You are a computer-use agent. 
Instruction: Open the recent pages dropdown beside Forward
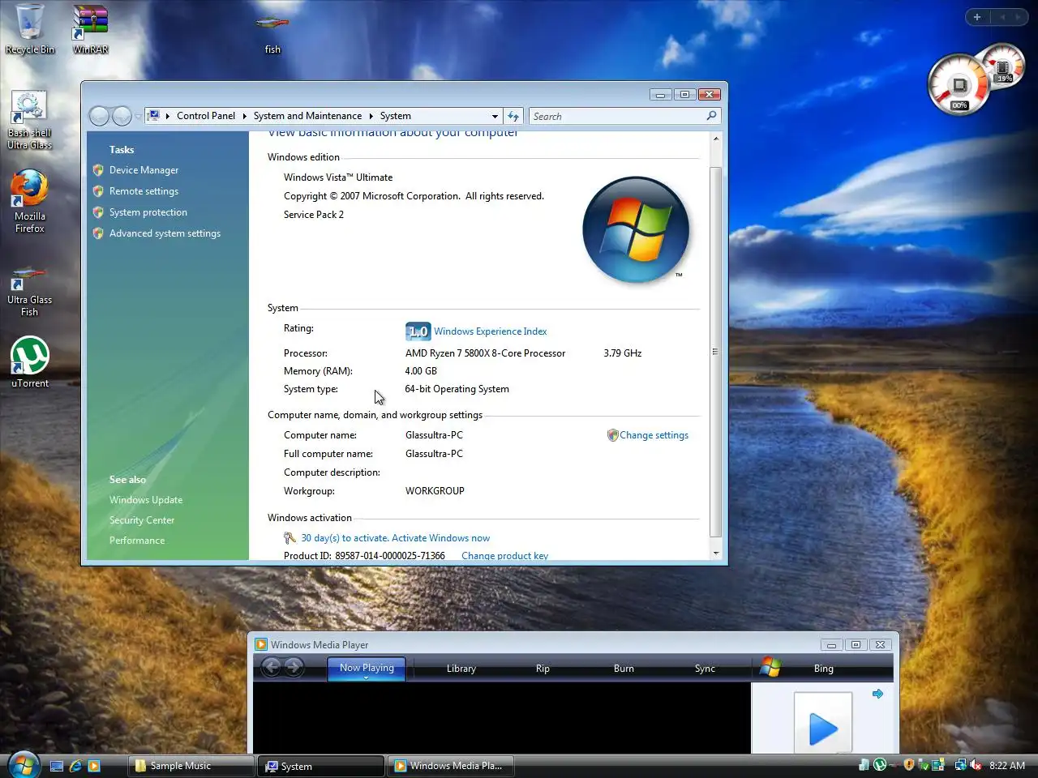tap(138, 116)
